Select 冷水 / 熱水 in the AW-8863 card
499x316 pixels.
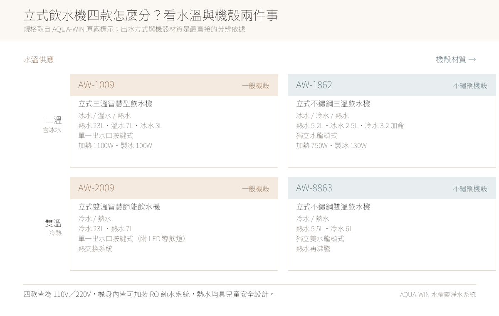point(313,219)
